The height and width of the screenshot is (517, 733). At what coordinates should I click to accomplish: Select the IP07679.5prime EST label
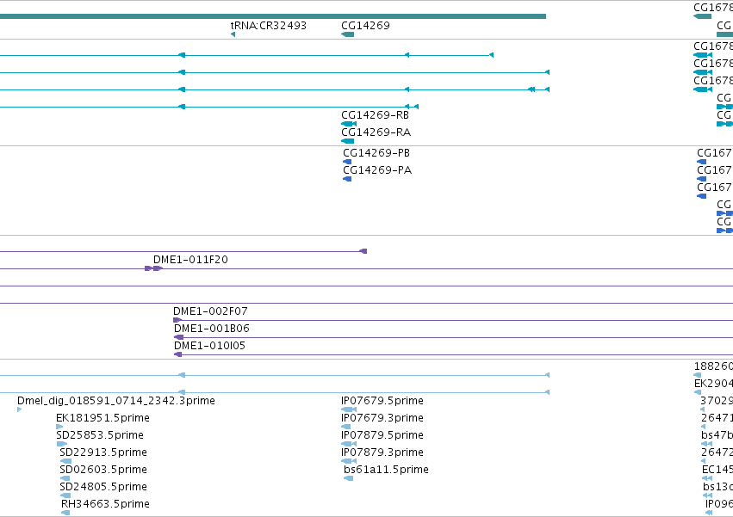tap(382, 401)
